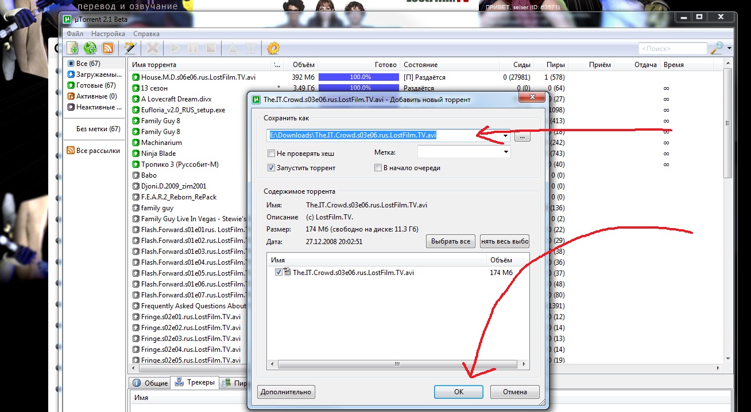Sort by the Имя торрента column header
Screen dimensions: 751x412
(199, 65)
